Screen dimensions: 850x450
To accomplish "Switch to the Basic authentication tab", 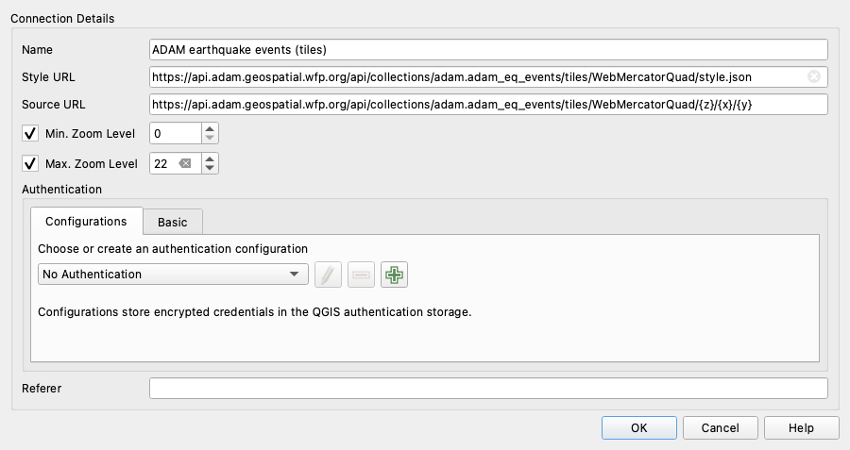I will (x=173, y=222).
